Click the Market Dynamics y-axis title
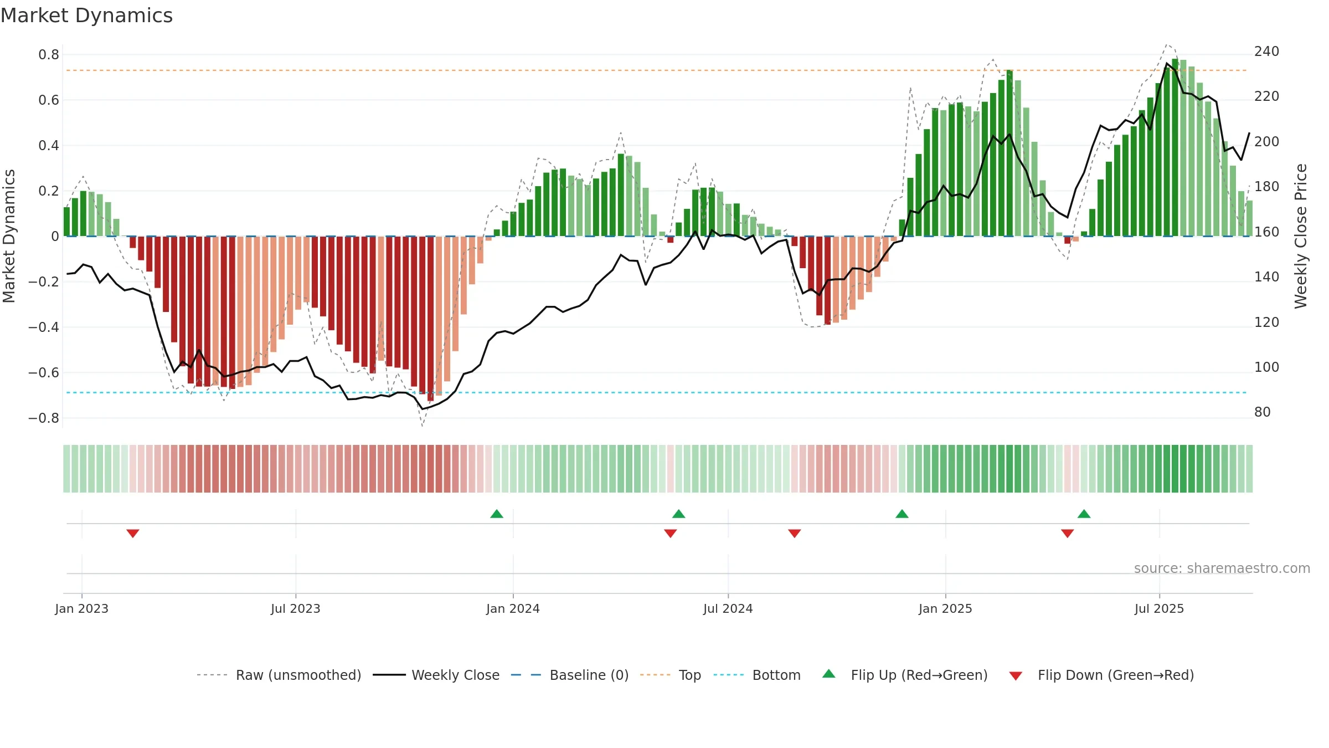Screen dimensions: 1329x748 click(9, 236)
